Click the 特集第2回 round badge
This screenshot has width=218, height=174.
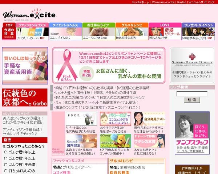(x=86, y=73)
